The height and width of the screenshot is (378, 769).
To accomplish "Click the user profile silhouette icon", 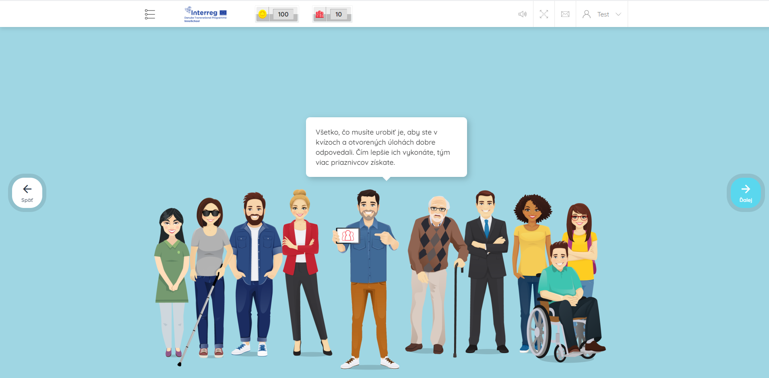I will coord(586,15).
